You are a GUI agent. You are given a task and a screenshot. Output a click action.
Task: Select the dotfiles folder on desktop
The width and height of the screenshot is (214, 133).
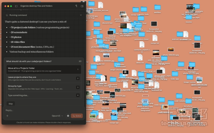pos(157,7)
